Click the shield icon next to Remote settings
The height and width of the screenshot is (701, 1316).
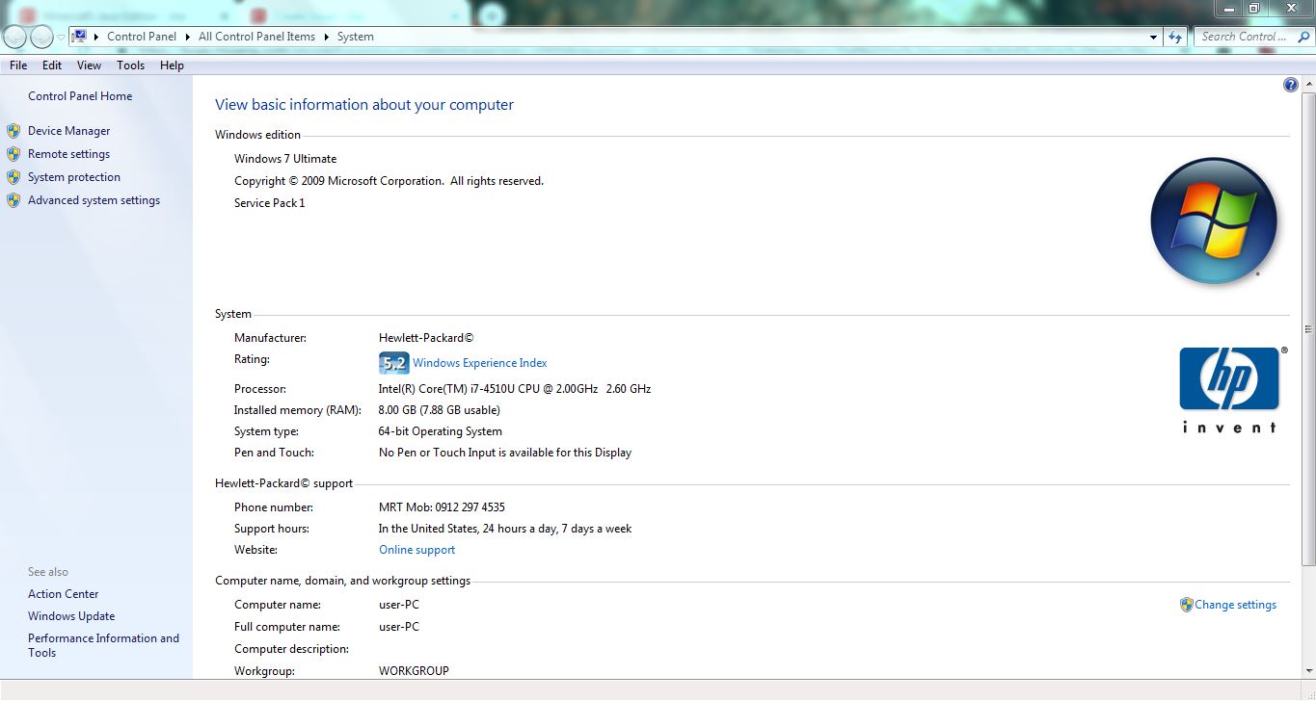13,154
